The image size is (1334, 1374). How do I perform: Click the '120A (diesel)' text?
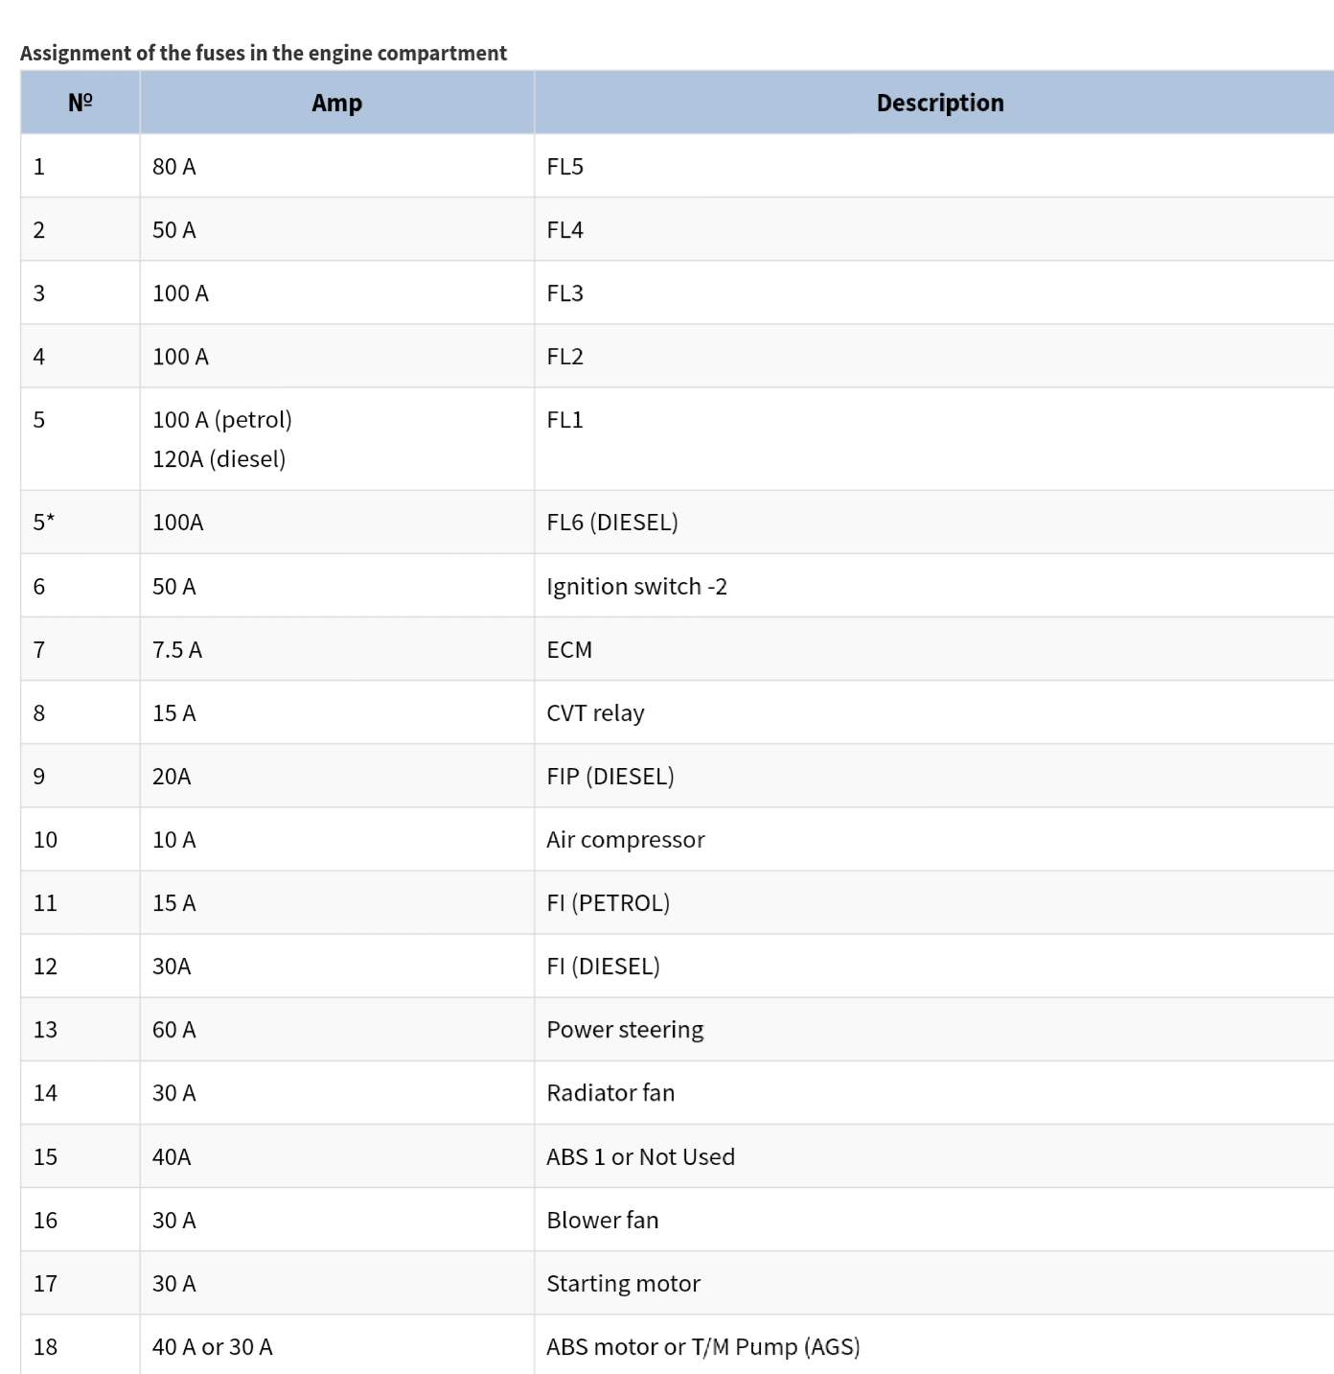pyautogui.click(x=219, y=459)
